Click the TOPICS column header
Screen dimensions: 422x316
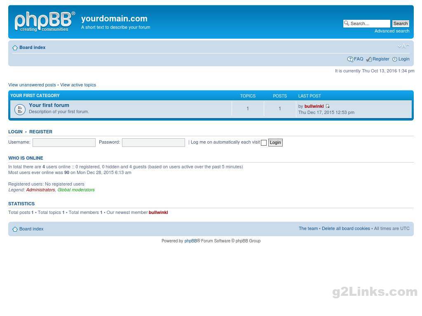(x=248, y=96)
